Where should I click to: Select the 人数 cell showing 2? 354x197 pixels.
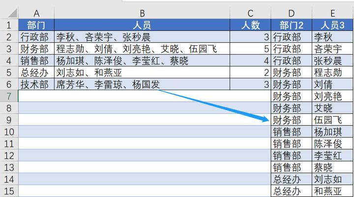[250, 72]
